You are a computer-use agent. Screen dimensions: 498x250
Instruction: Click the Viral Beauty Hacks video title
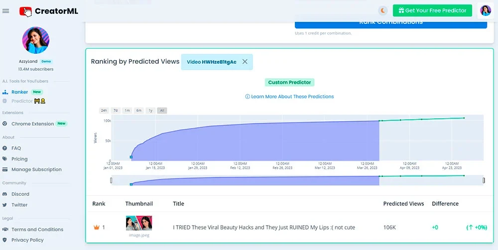pyautogui.click(x=264, y=228)
